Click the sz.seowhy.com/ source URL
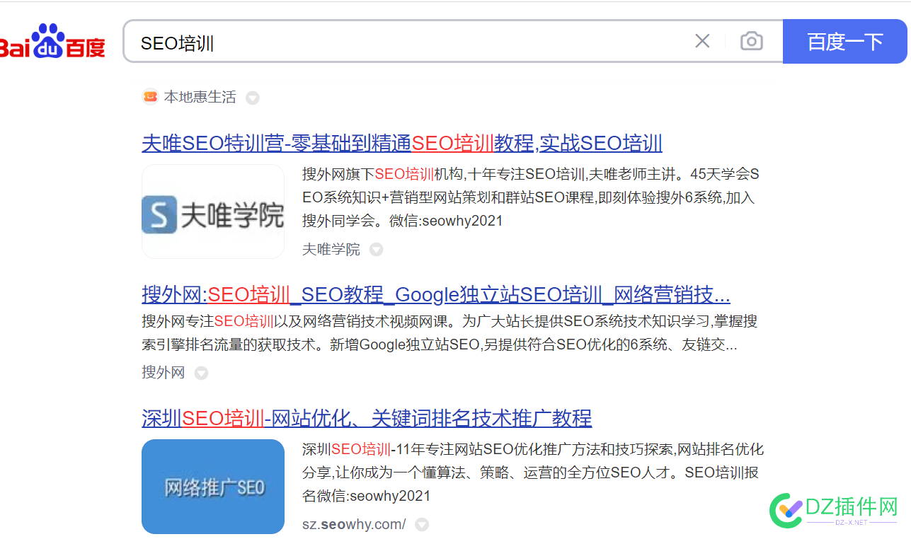Screen dimensions: 911x539 tap(354, 524)
